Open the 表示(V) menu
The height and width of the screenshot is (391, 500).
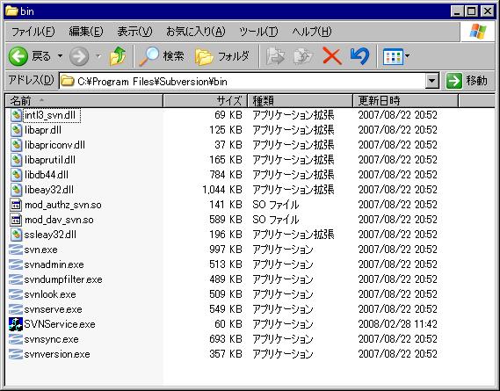click(134, 32)
